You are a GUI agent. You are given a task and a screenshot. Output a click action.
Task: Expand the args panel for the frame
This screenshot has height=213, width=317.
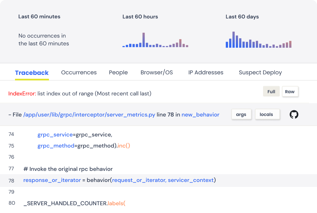241,114
